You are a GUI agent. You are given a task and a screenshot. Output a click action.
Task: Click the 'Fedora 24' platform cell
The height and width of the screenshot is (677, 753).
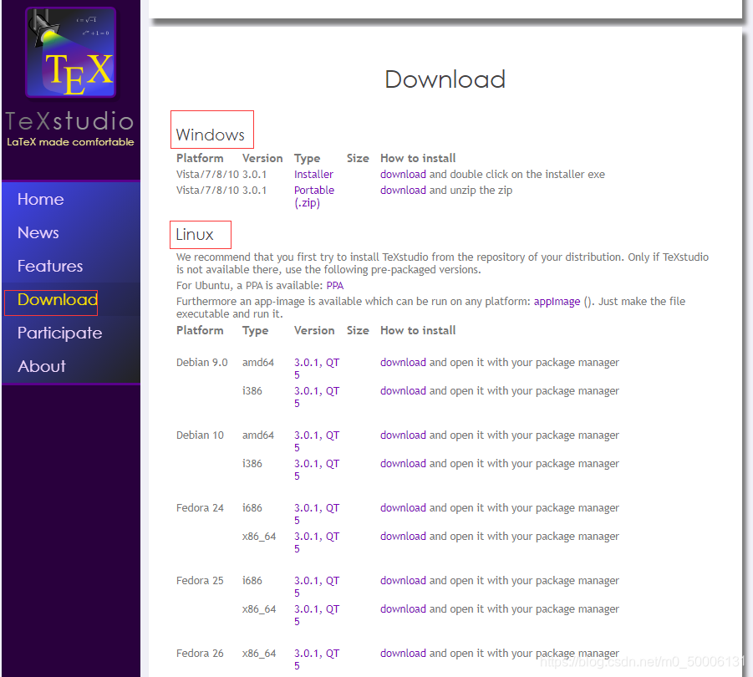coord(200,508)
